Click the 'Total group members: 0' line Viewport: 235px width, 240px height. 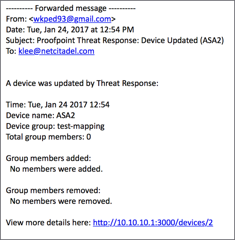click(49, 137)
